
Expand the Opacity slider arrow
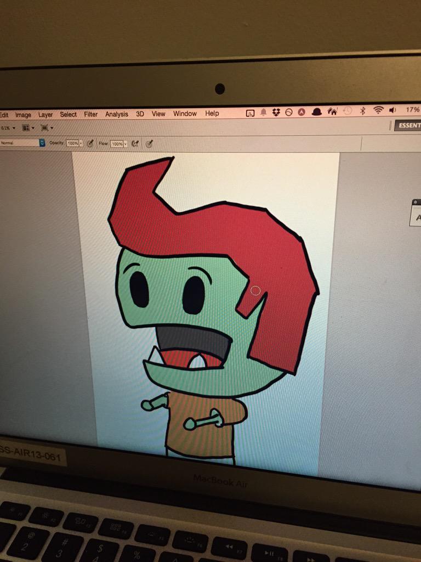pyautogui.click(x=81, y=143)
